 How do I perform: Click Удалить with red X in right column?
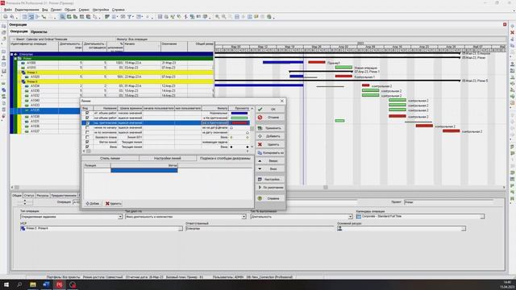270,144
